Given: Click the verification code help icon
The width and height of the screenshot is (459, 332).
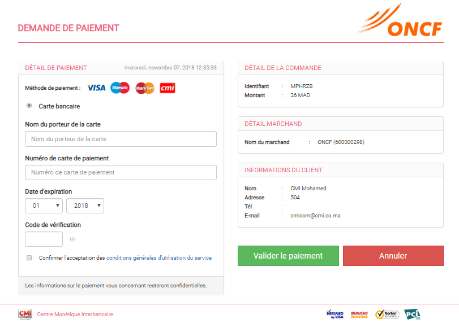Looking at the screenshot, I should 72,239.
